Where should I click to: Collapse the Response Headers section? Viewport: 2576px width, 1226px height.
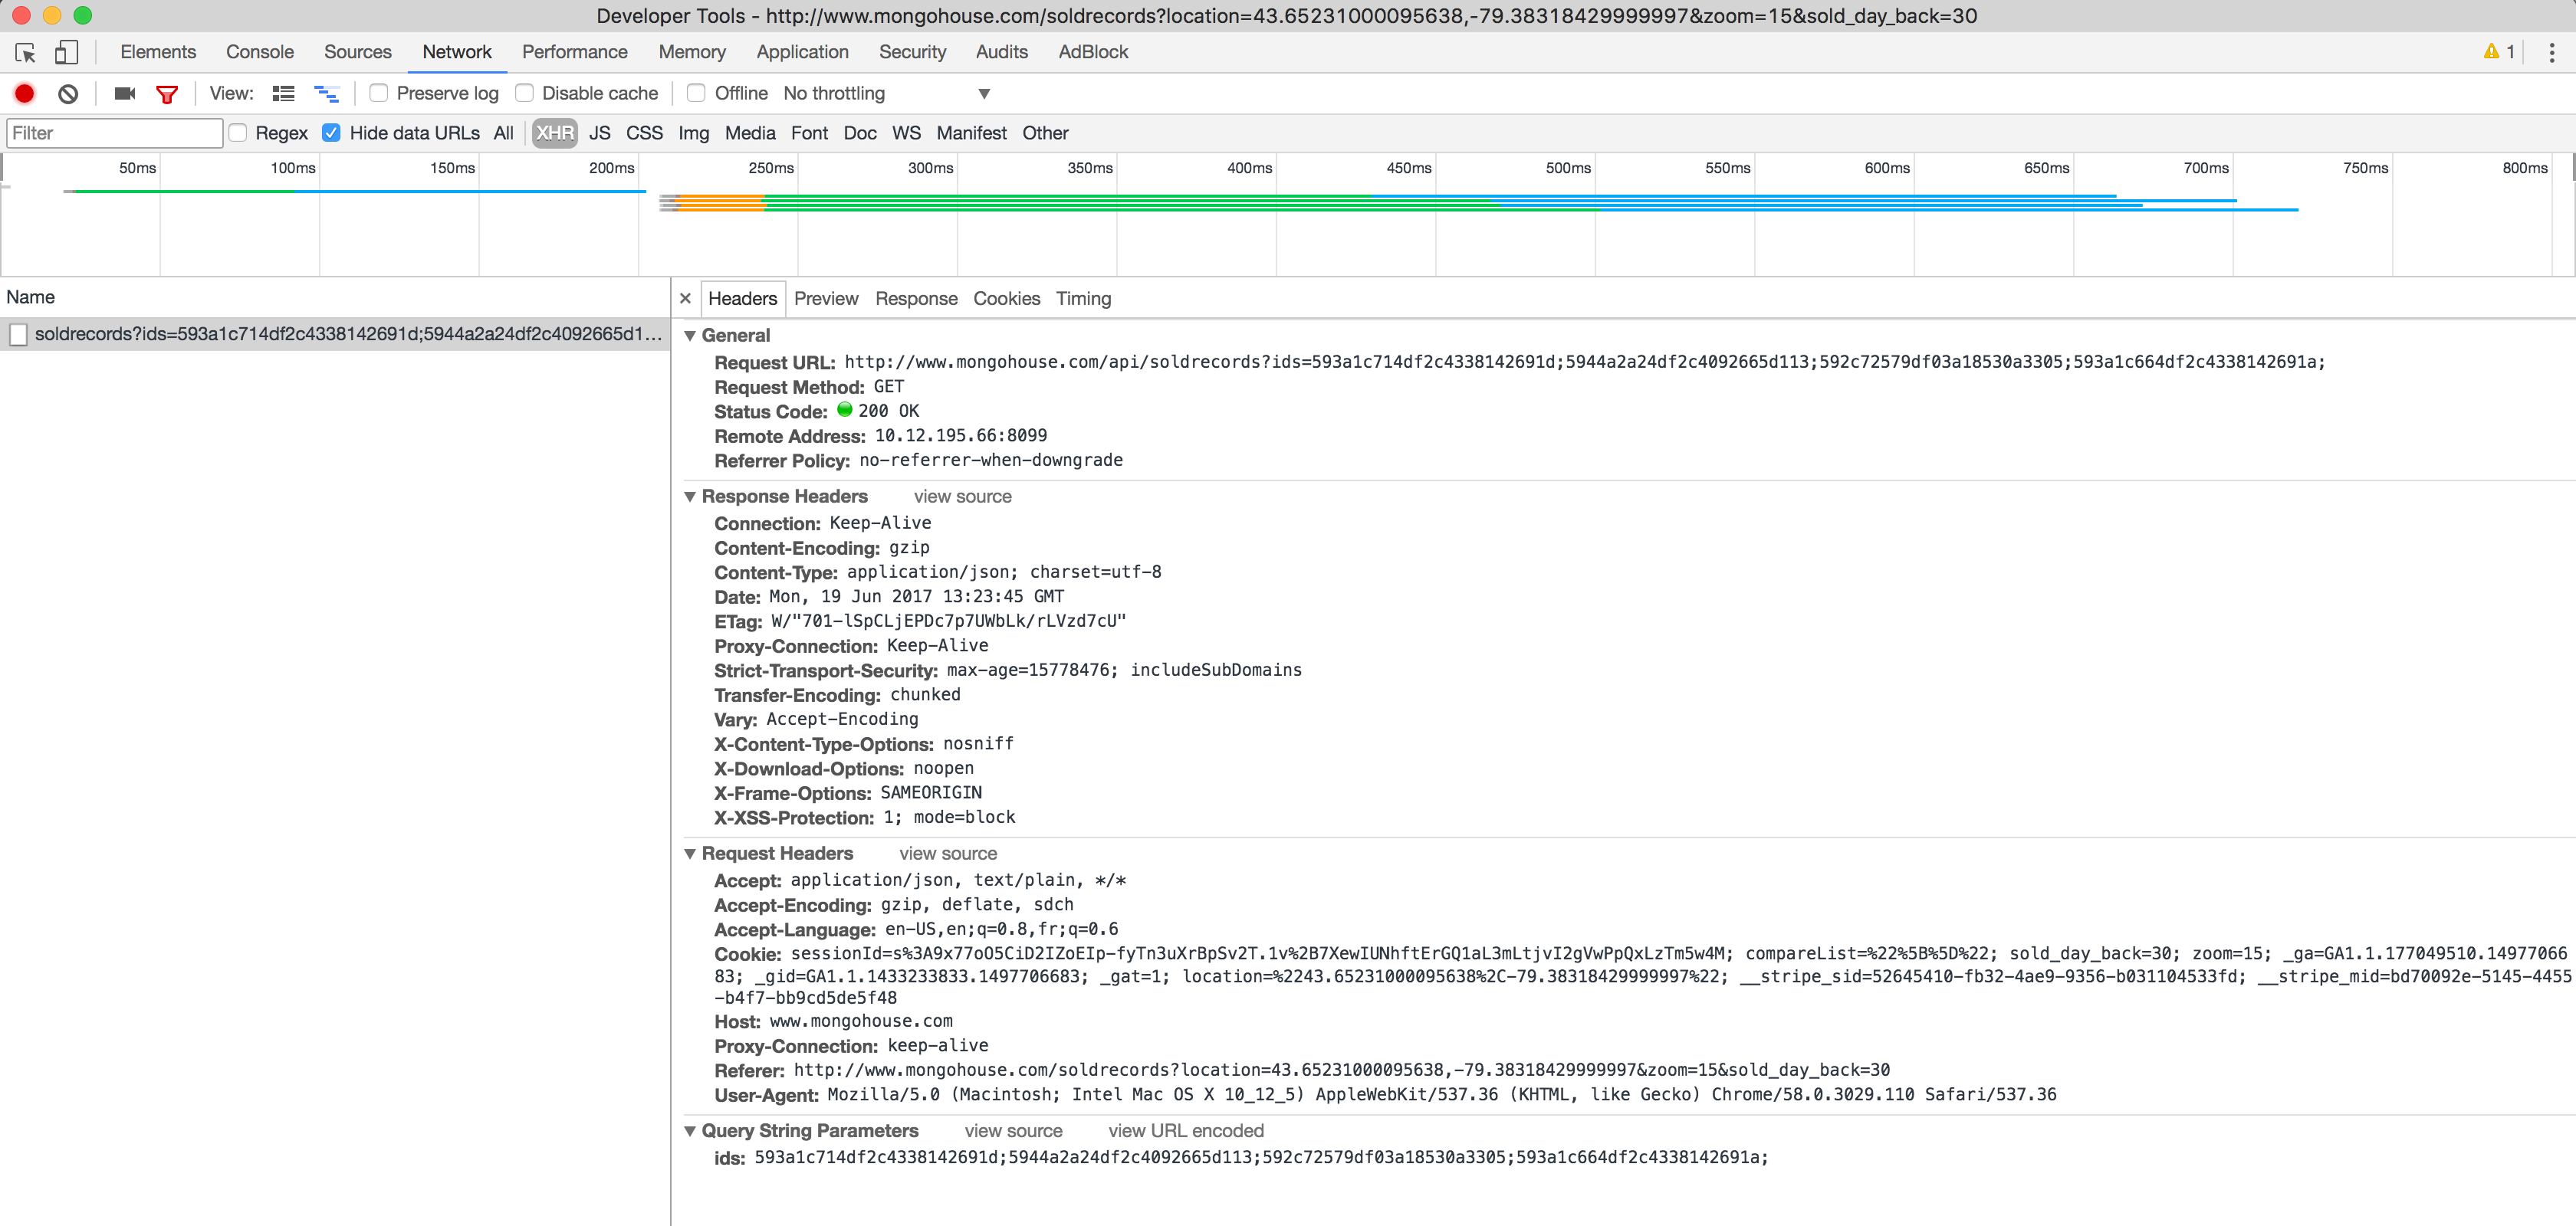click(690, 497)
